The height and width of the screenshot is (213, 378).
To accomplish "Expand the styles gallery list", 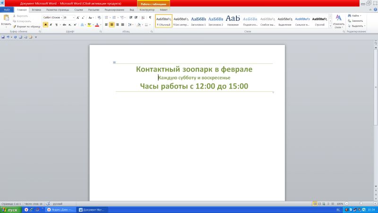I will tap(330, 26).
